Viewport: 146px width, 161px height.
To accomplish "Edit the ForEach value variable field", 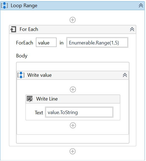I will pyautogui.click(x=46, y=42).
